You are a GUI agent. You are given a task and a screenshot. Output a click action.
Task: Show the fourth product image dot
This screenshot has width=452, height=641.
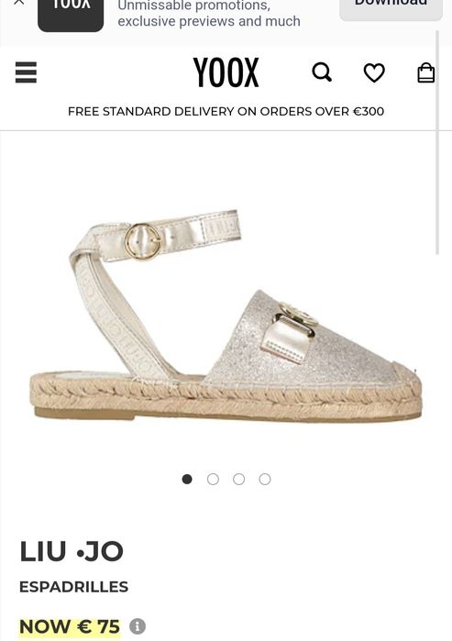point(265,479)
